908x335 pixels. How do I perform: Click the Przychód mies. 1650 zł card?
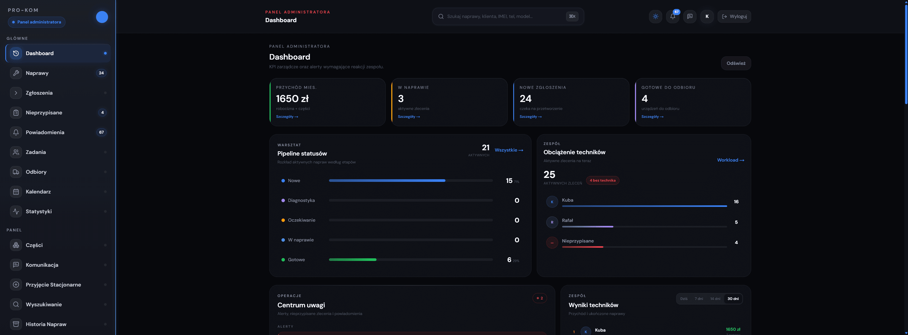[x=327, y=102]
